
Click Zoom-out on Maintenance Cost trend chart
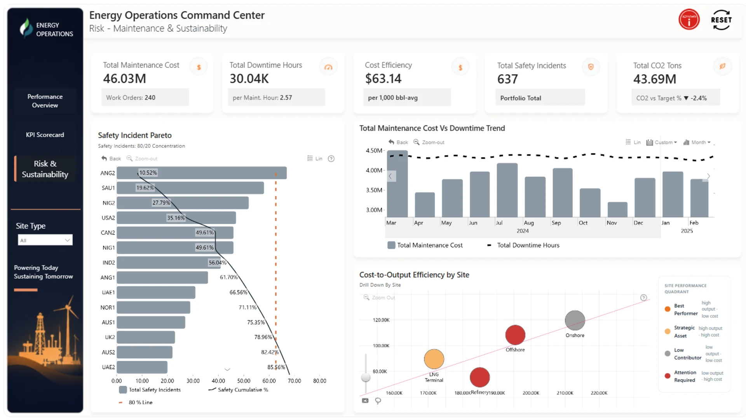pos(429,142)
